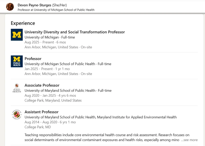Click 'University of Michigan · Full-time' company line

50,37
